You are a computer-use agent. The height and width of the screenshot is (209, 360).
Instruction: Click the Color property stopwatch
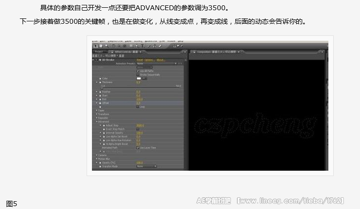tap(100, 79)
